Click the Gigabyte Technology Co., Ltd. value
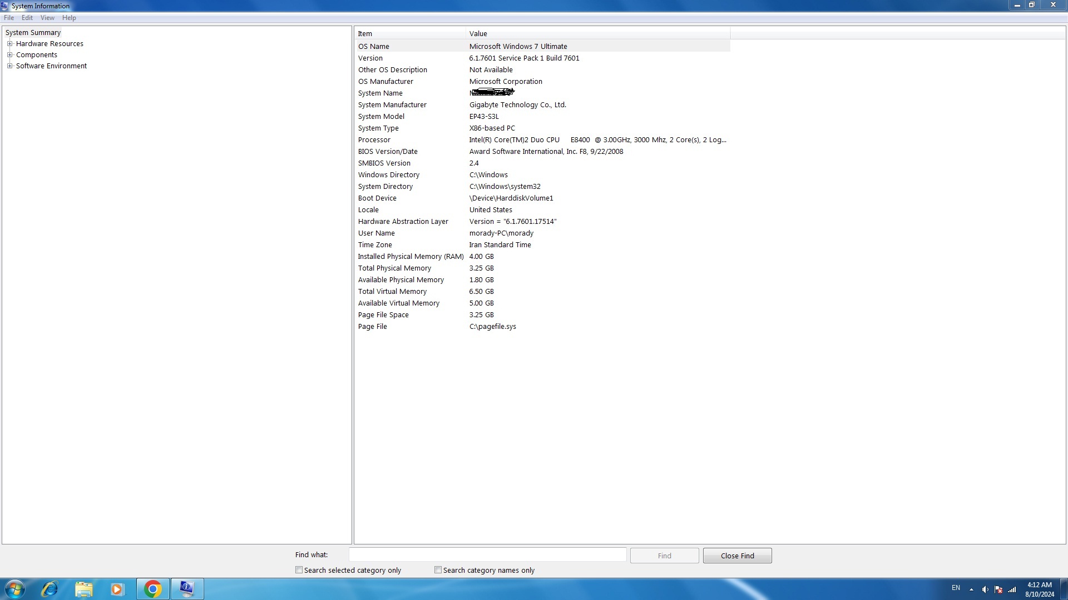This screenshot has width=1068, height=600. [x=517, y=105]
